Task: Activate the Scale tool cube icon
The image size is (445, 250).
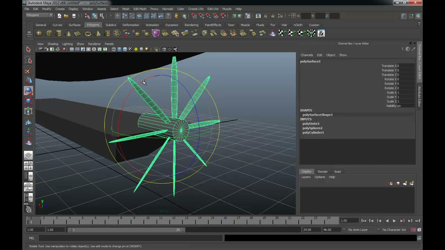Action: tap(29, 101)
